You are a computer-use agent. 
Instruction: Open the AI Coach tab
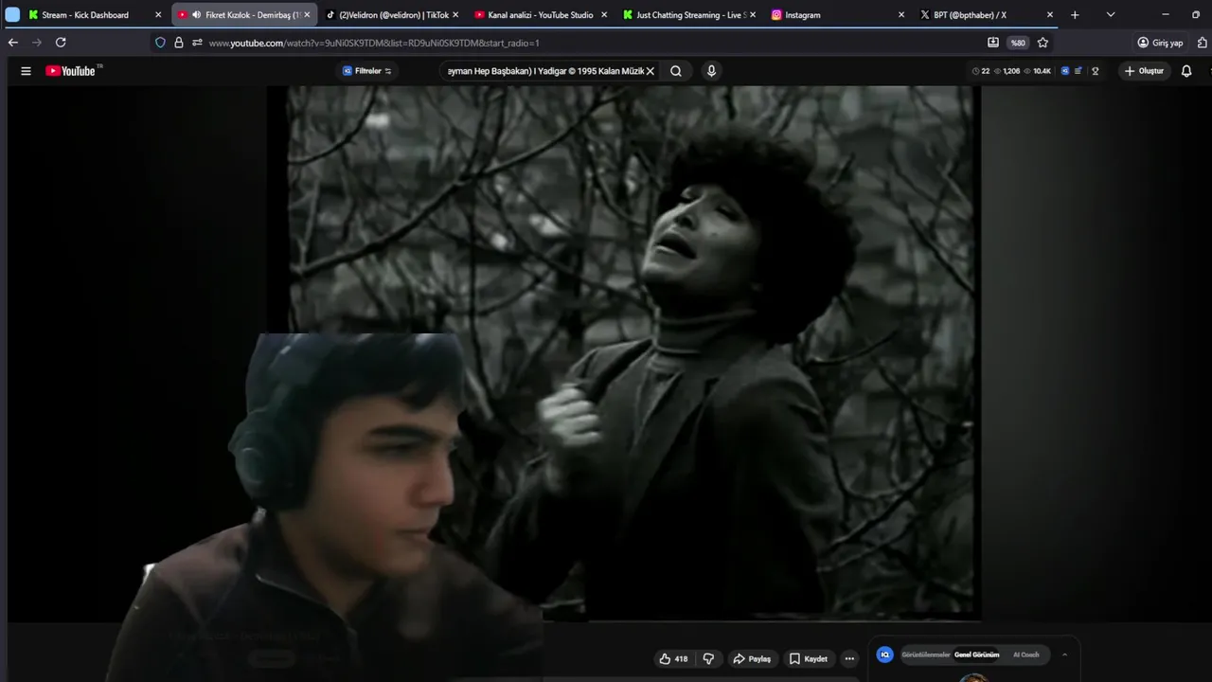click(x=1025, y=655)
